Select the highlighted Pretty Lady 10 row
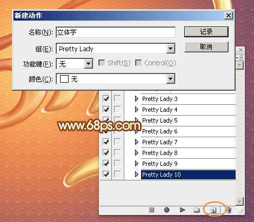Screen dimensions: 254x222 click(188, 174)
